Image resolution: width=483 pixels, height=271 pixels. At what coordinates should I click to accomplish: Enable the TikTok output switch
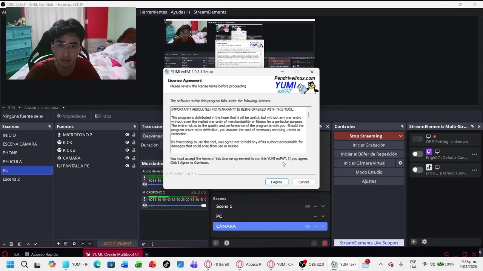click(x=417, y=170)
